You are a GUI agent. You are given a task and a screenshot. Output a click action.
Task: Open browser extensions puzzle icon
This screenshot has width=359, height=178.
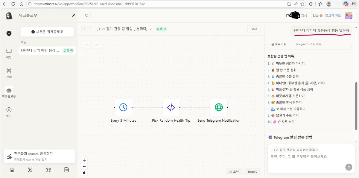pyautogui.click(x=311, y=4)
